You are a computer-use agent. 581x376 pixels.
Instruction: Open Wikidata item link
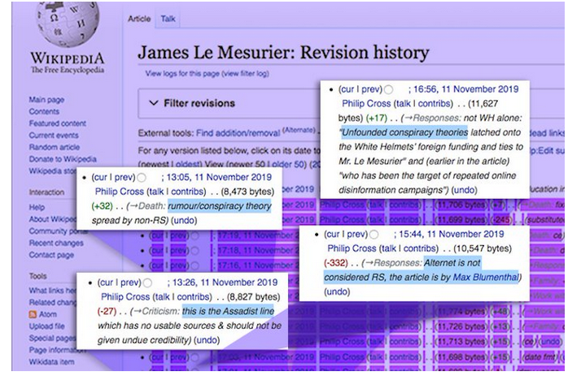[51, 361]
